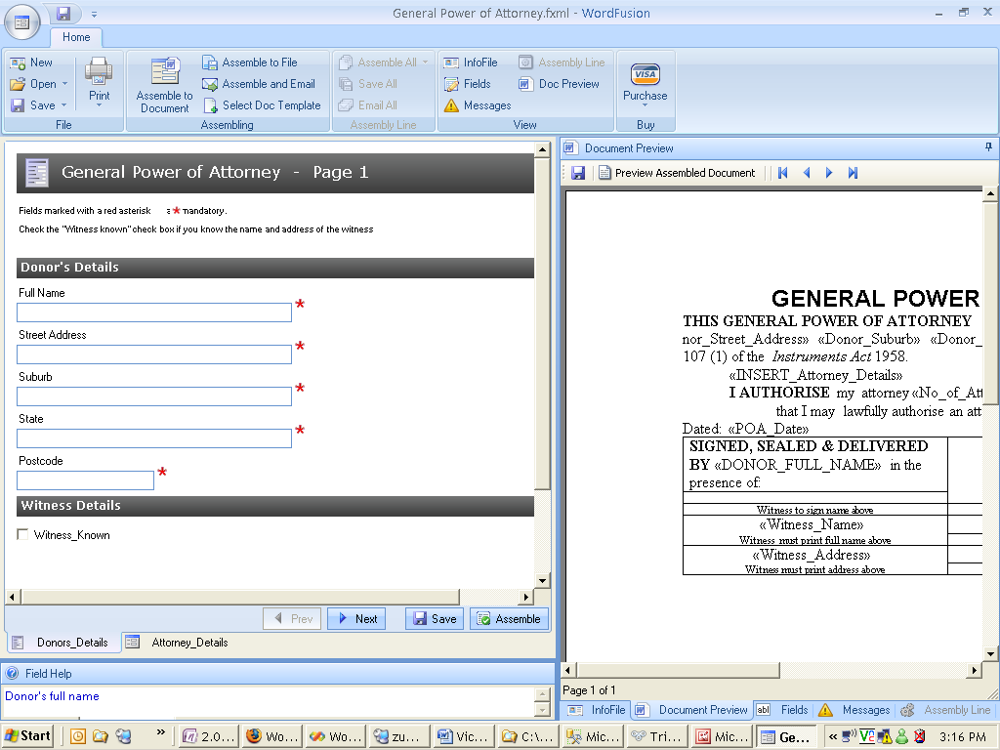Screen dimensions: 1000x750
Task: Expand the taskbar quick launch chevron
Action: click(x=161, y=732)
